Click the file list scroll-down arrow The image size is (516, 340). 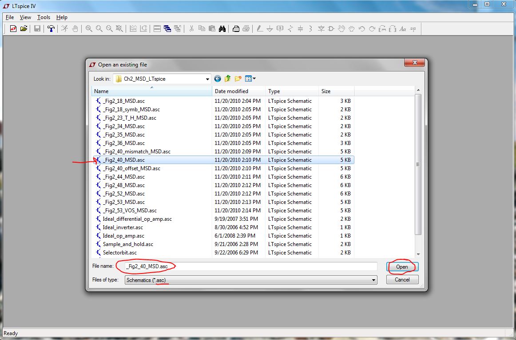[418, 254]
